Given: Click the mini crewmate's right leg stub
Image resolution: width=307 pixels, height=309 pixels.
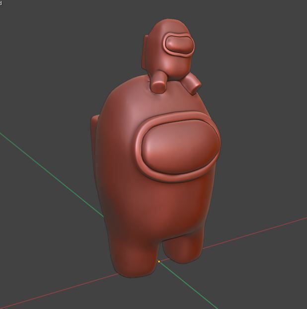Looking at the screenshot, I should (x=191, y=83).
